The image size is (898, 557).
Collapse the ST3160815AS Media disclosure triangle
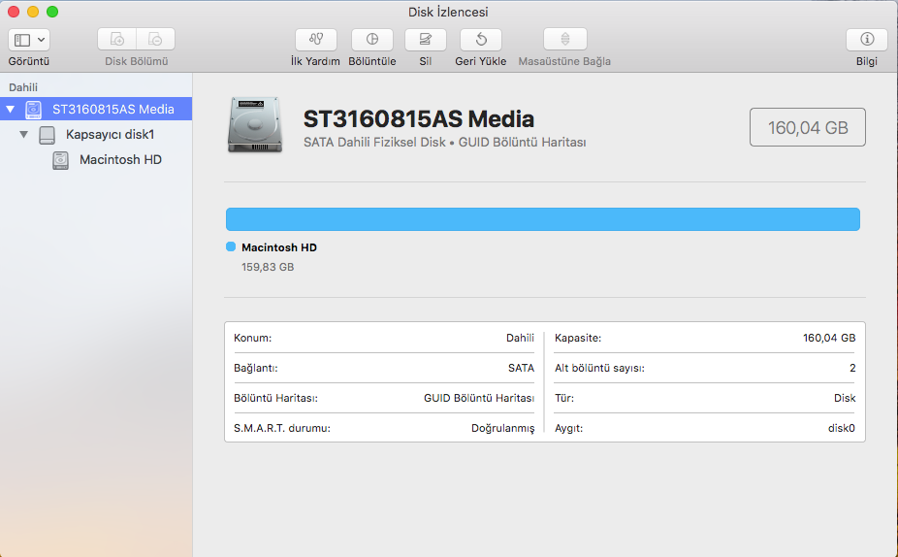click(11, 110)
